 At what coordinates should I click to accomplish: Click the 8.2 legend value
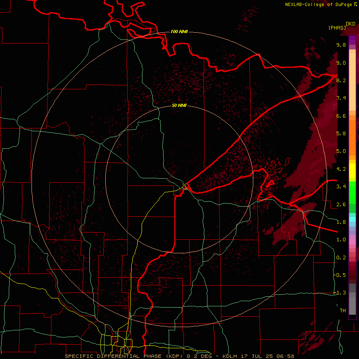[341, 80]
